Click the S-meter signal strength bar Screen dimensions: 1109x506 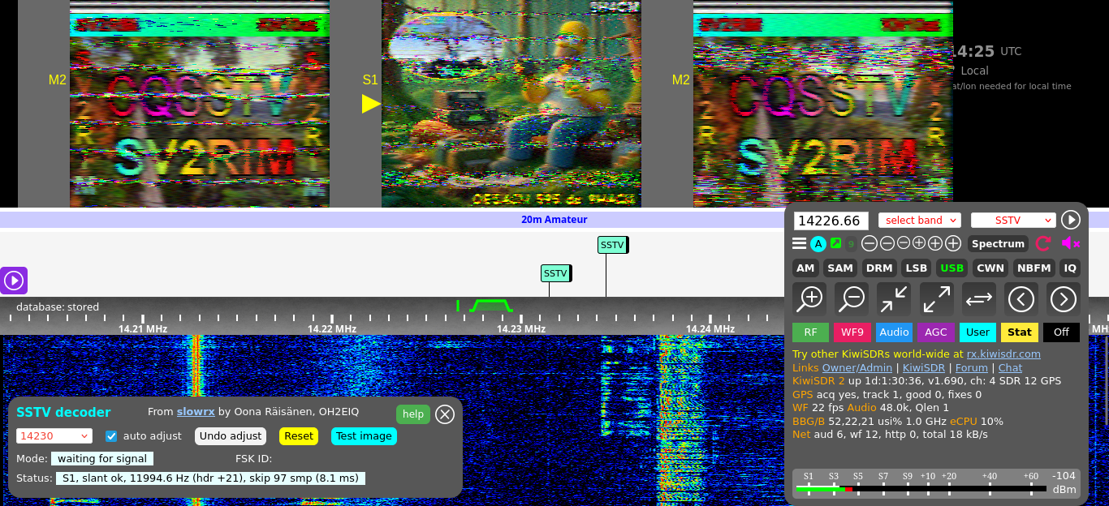pos(921,489)
